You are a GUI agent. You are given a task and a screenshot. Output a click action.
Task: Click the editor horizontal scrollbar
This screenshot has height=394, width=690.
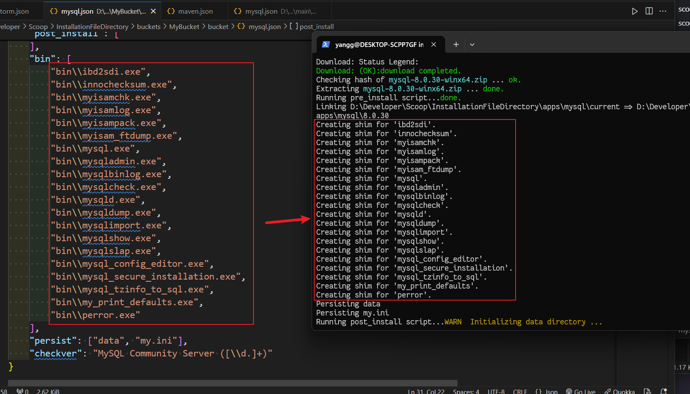233,383
